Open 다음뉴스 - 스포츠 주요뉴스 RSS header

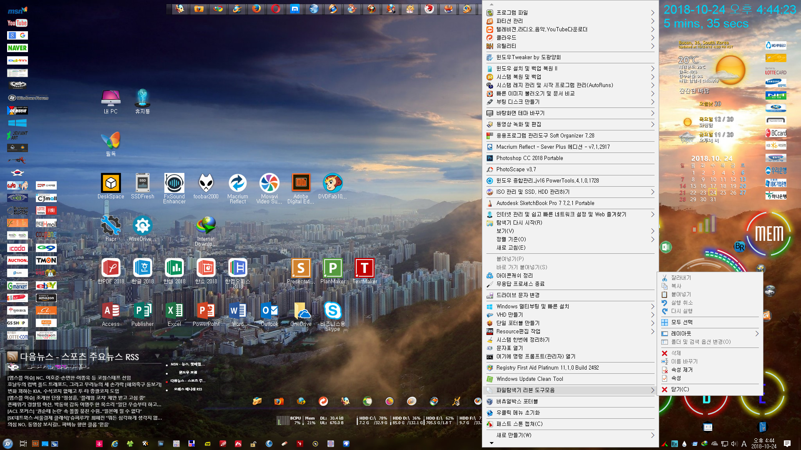[x=79, y=357]
